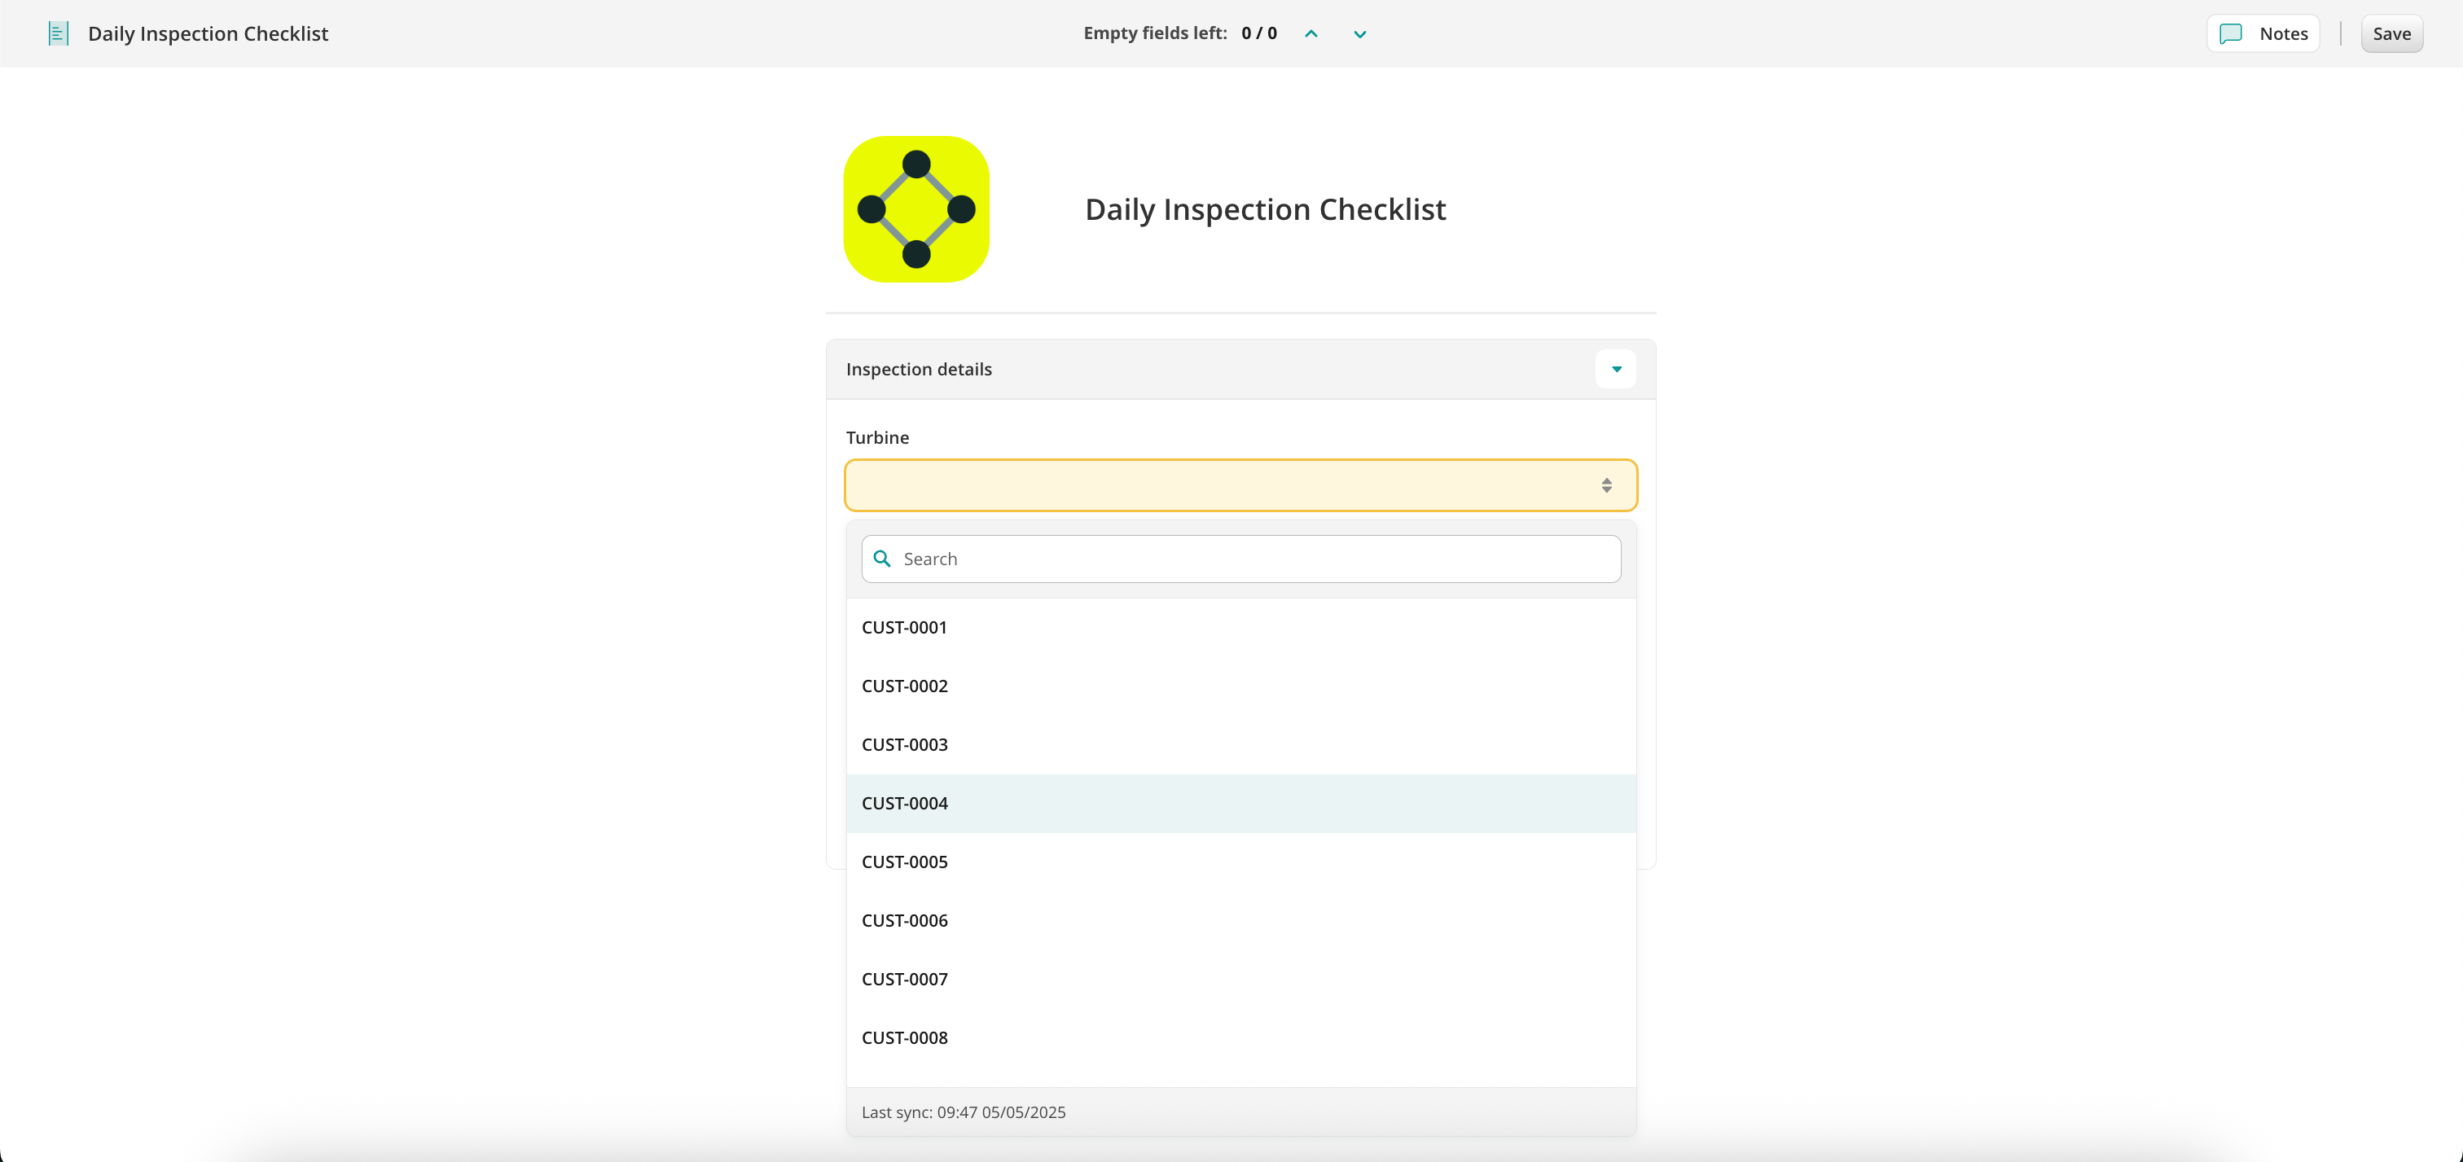Jump to next empty field arrow
2463x1162 pixels.
click(x=1359, y=33)
